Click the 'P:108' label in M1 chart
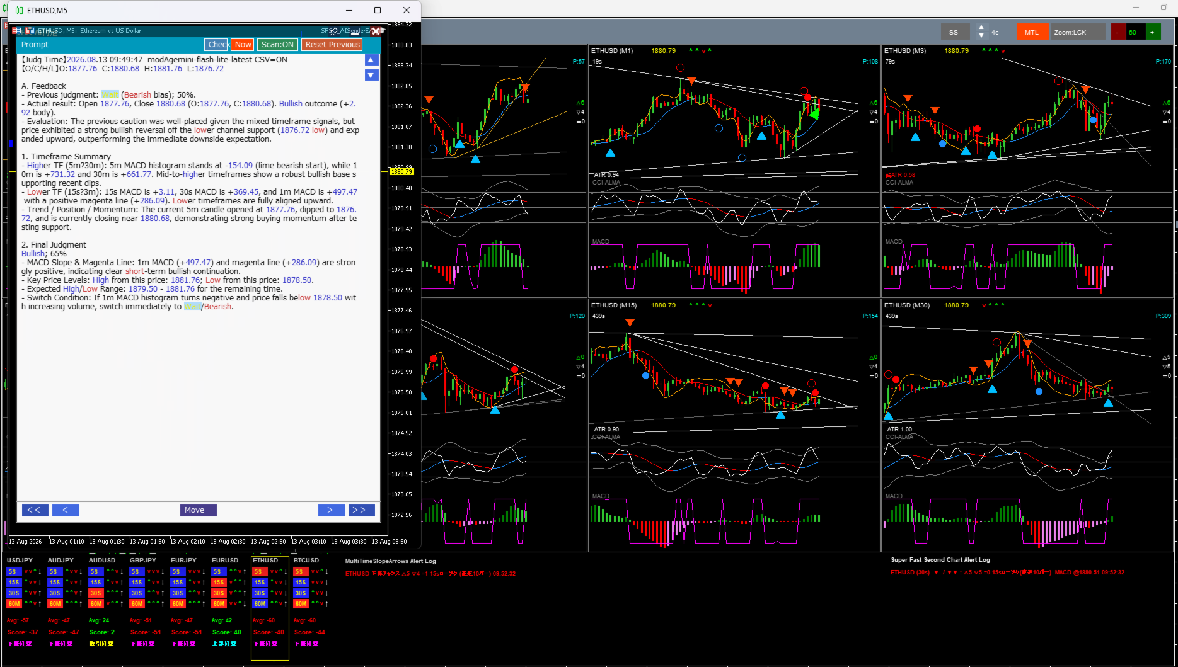The height and width of the screenshot is (667, 1178). coord(870,62)
